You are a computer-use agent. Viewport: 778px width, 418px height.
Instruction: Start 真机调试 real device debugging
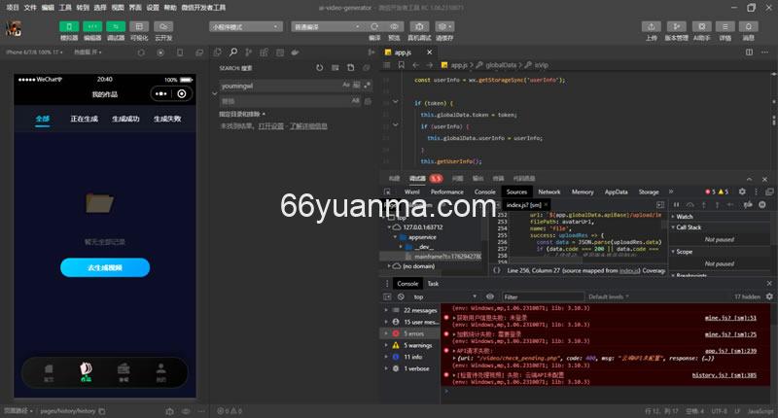coord(419,26)
